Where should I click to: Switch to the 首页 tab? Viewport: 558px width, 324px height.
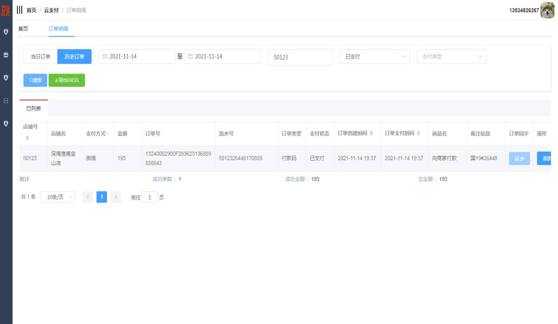[23, 28]
